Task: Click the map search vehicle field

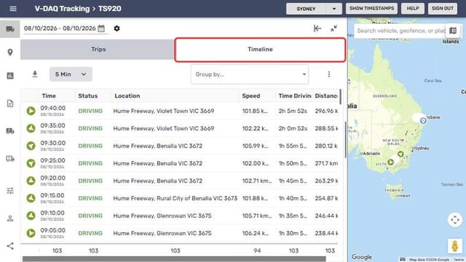Action: point(400,31)
